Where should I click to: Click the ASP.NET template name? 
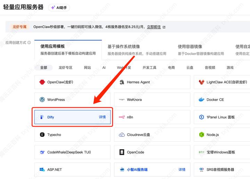coord(55,170)
